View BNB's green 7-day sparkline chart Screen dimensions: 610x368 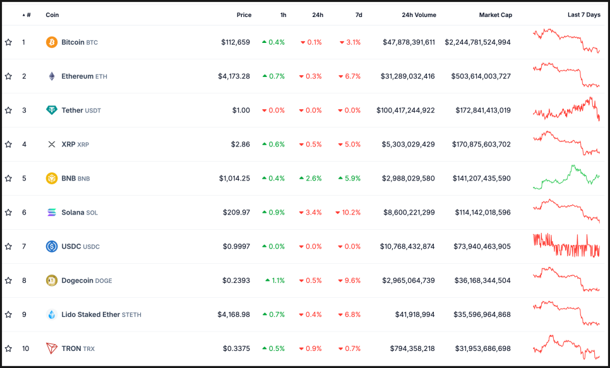click(x=566, y=177)
